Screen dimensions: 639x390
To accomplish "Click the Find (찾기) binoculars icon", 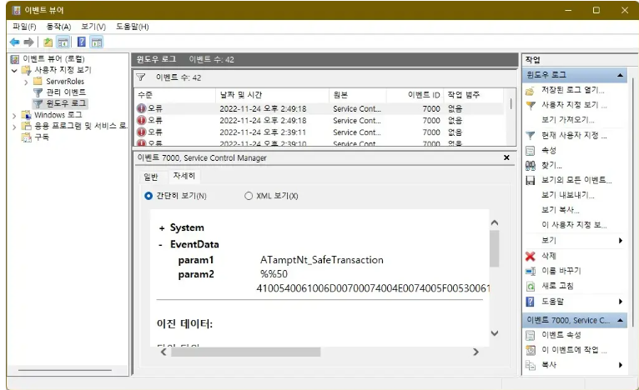I will [530, 165].
